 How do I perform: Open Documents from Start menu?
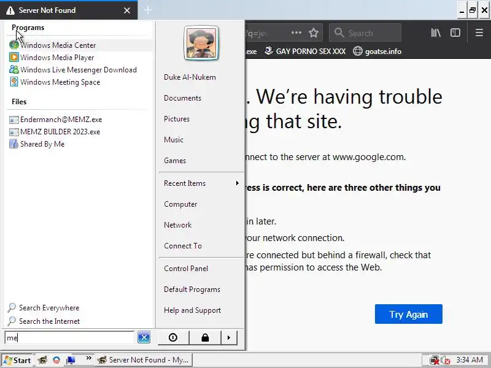[x=182, y=98]
